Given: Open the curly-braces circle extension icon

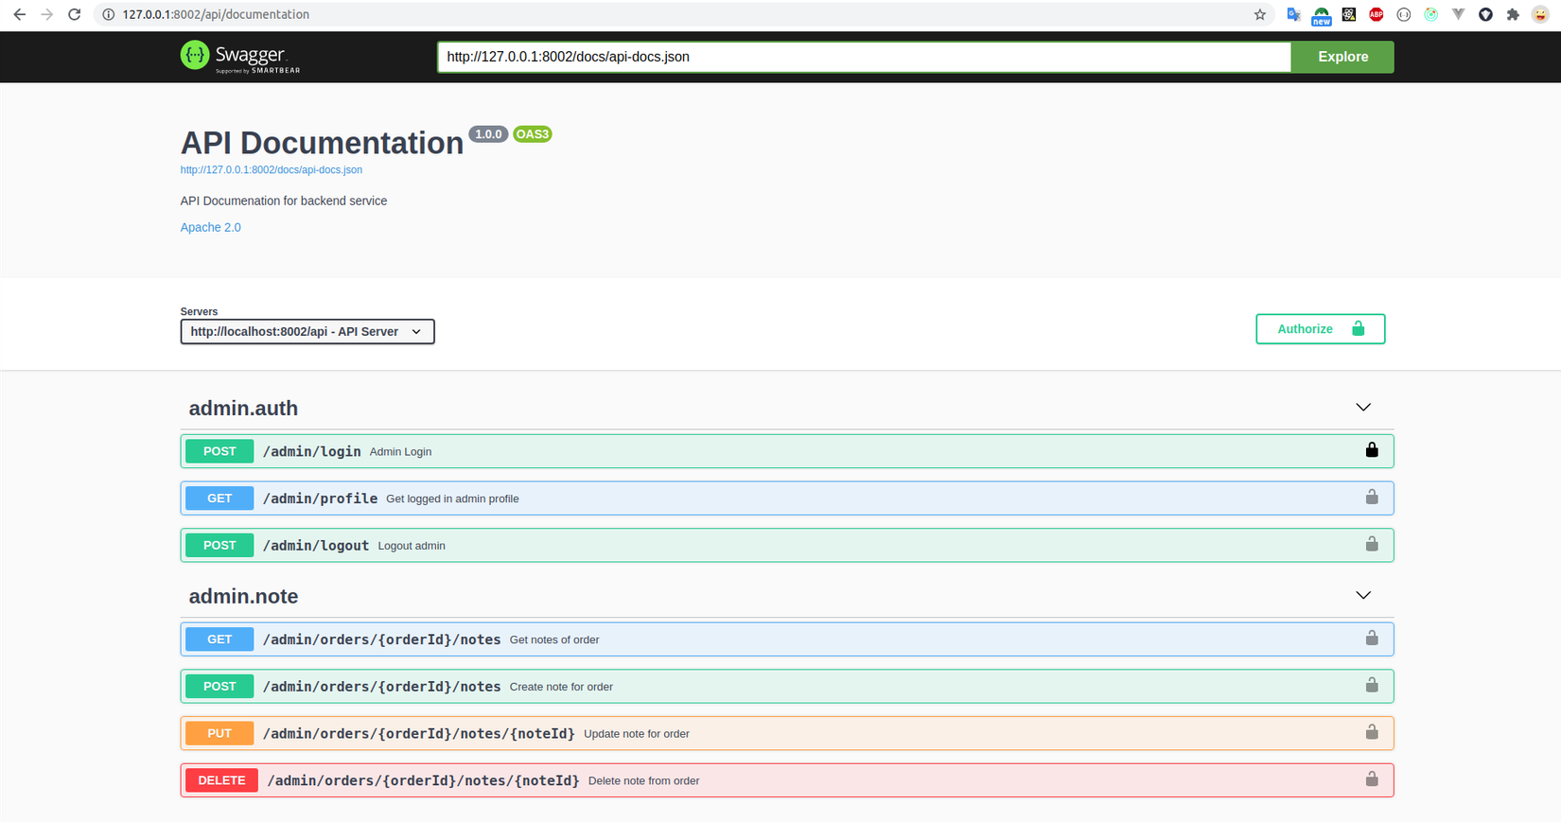Looking at the screenshot, I should (x=1404, y=14).
